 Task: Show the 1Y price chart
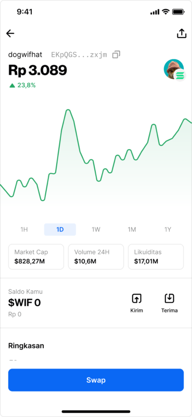[x=168, y=229]
